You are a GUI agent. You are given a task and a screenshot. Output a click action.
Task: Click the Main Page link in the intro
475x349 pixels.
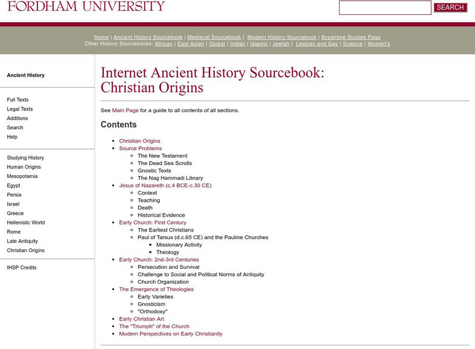124,110
